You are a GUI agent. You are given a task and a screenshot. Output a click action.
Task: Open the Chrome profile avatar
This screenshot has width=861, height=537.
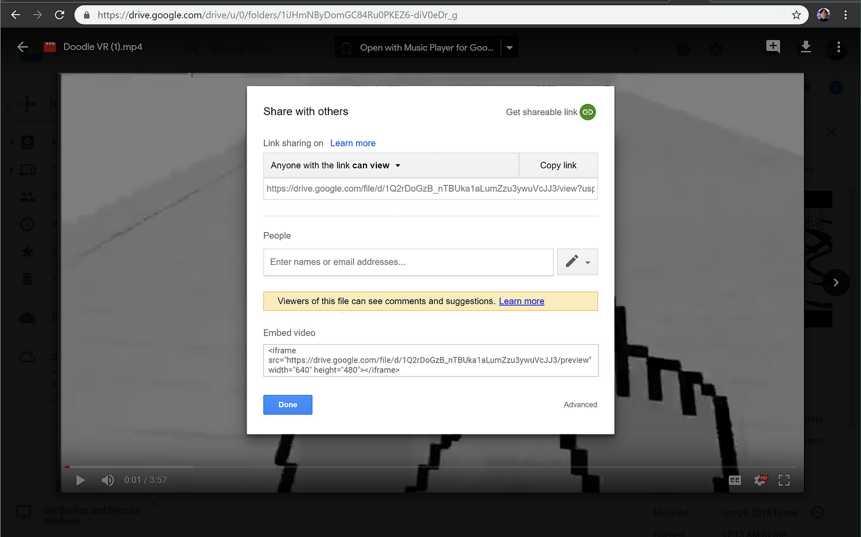[823, 15]
